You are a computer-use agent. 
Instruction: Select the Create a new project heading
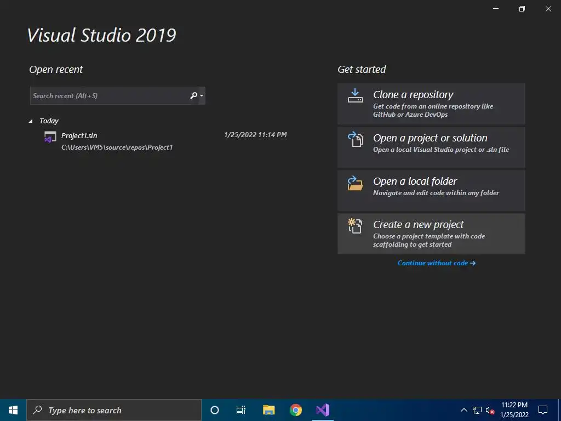pos(418,224)
